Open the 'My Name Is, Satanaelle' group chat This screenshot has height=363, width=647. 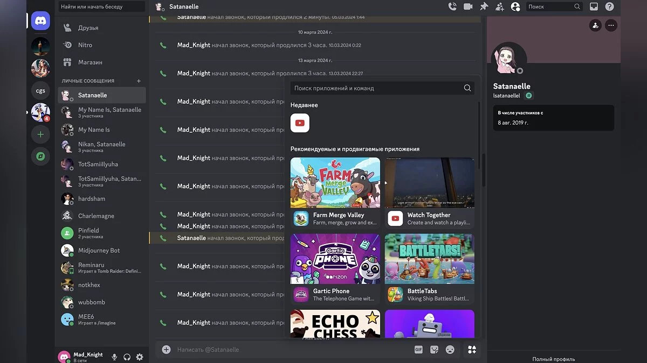pyautogui.click(x=102, y=112)
